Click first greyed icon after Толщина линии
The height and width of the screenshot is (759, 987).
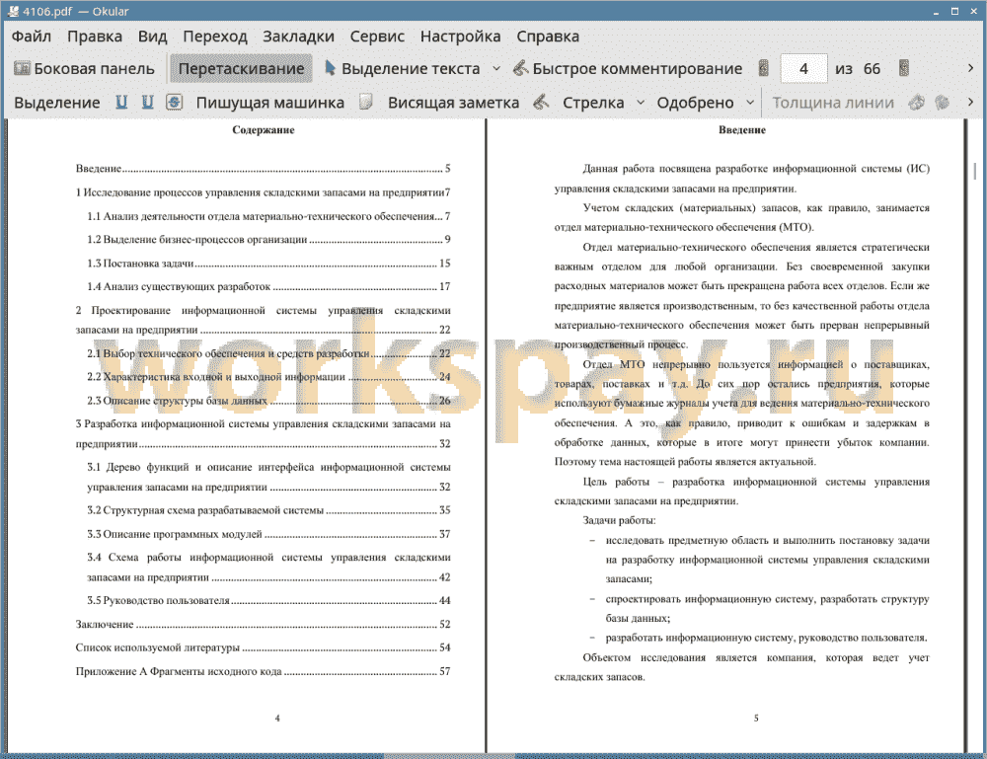pyautogui.click(x=917, y=103)
